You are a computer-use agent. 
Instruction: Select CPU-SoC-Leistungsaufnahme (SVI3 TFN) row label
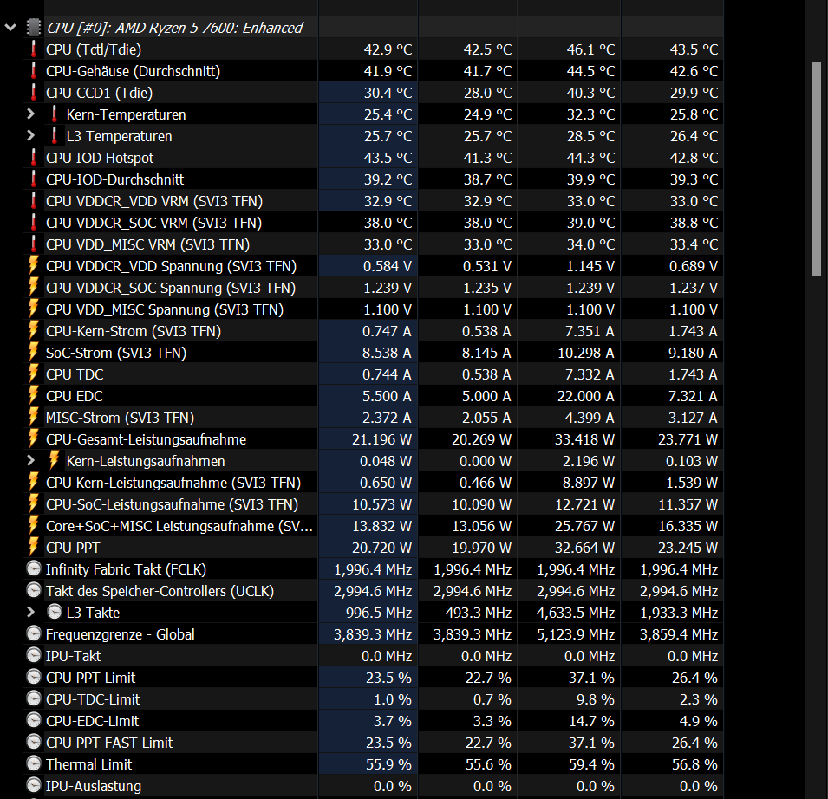pos(173,504)
